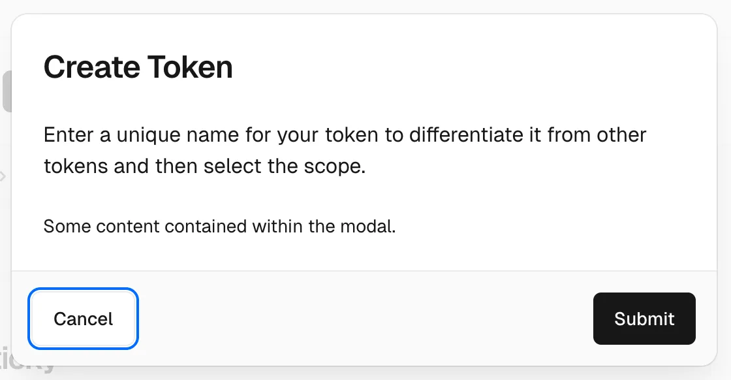Click the blank area right of the heading

pos(457,68)
